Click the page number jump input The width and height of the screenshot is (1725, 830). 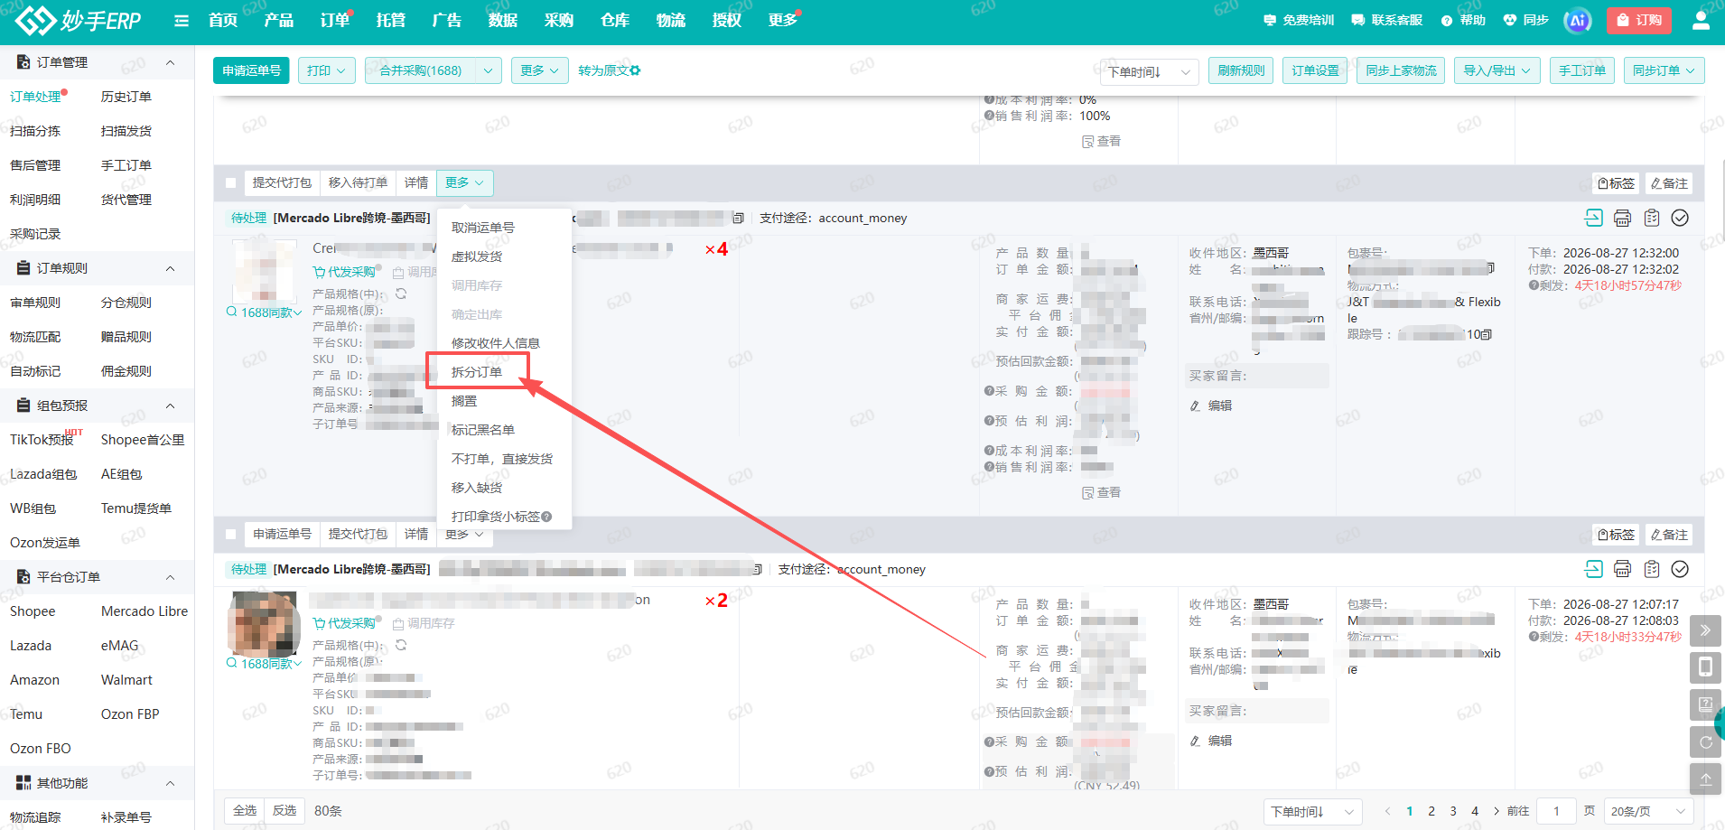[1557, 811]
